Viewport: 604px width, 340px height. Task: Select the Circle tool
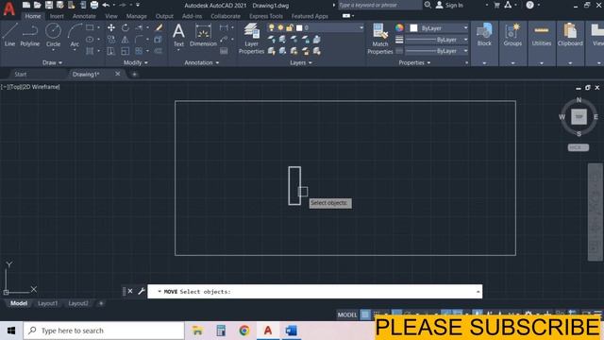click(x=53, y=35)
